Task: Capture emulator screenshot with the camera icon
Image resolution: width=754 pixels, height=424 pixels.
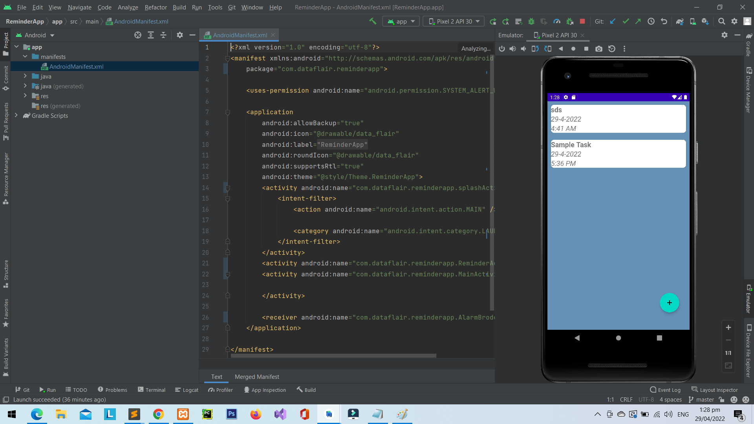Action: coord(599,49)
